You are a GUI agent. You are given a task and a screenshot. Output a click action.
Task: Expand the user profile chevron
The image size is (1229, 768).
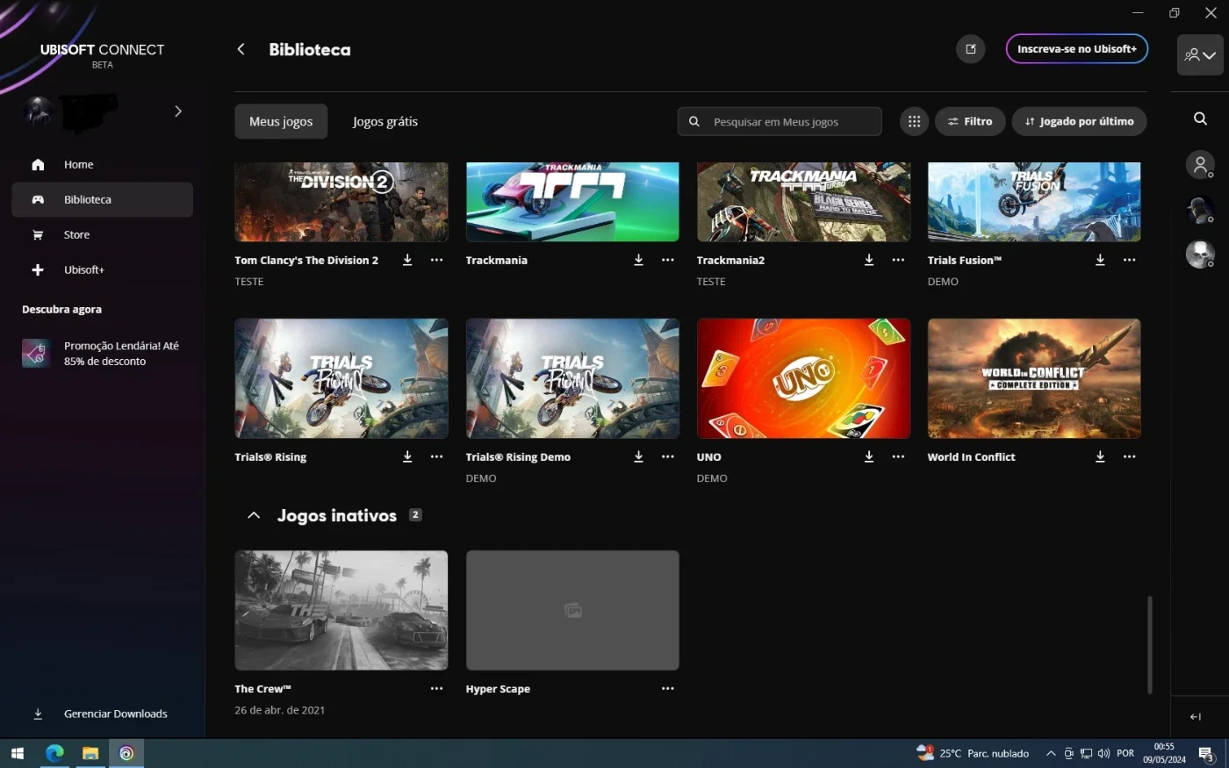[178, 111]
